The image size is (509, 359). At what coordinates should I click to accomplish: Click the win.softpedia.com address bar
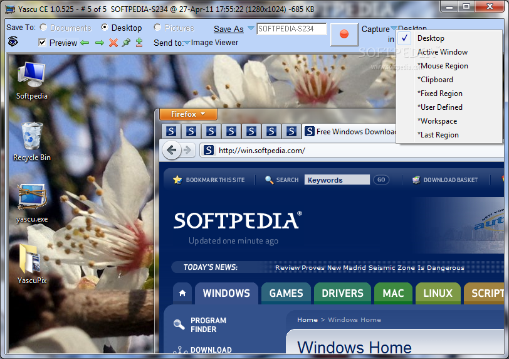coord(352,151)
